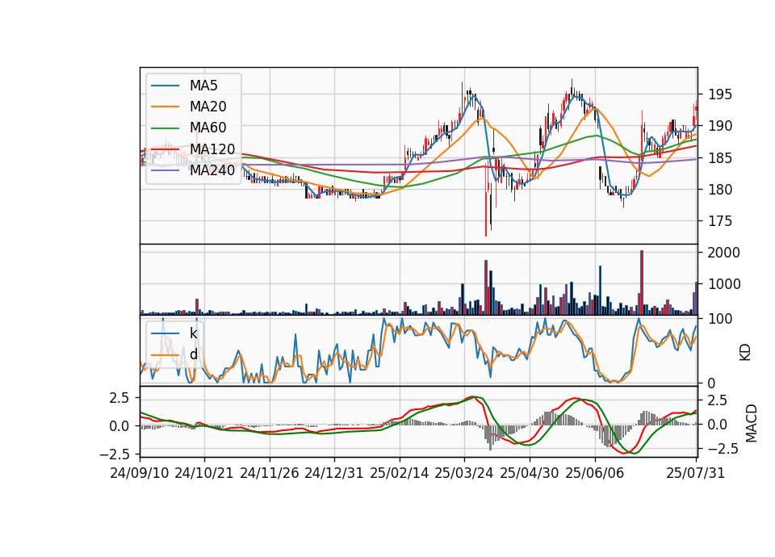Click the MACD axis title
The width and height of the screenshot is (775, 557).
coord(752,423)
